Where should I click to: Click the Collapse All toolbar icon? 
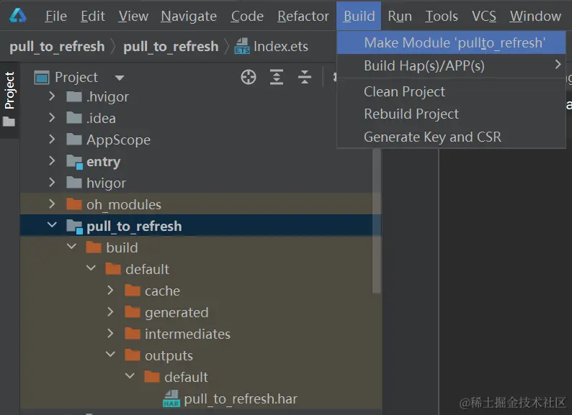[305, 77]
